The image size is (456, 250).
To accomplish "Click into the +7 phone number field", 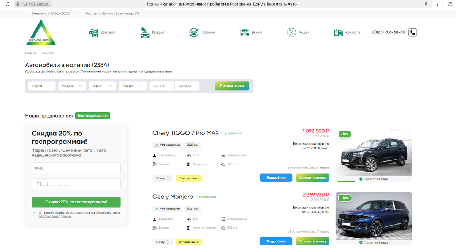I will pyautogui.click(x=76, y=184).
